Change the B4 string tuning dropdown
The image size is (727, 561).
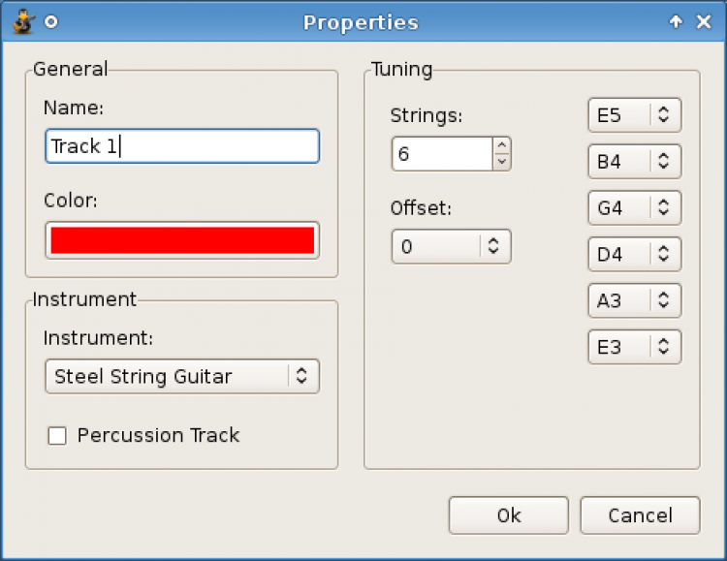(x=634, y=161)
